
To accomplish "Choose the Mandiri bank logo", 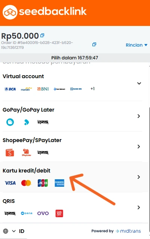I will [x=27, y=89].
